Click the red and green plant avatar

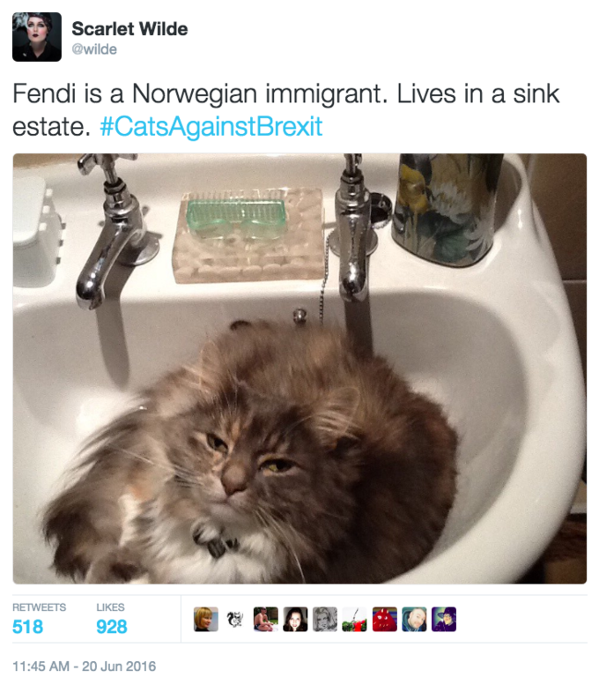coord(354,619)
